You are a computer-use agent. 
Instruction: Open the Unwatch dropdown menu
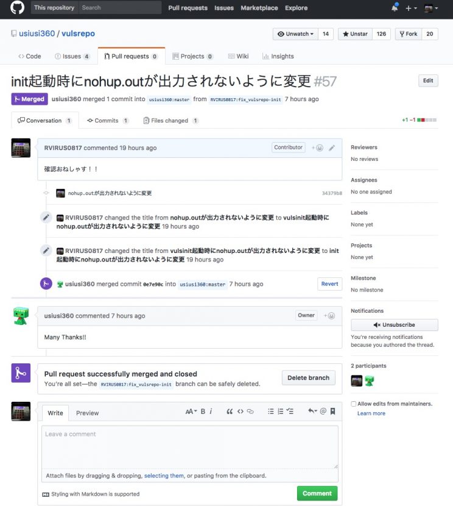click(x=295, y=34)
